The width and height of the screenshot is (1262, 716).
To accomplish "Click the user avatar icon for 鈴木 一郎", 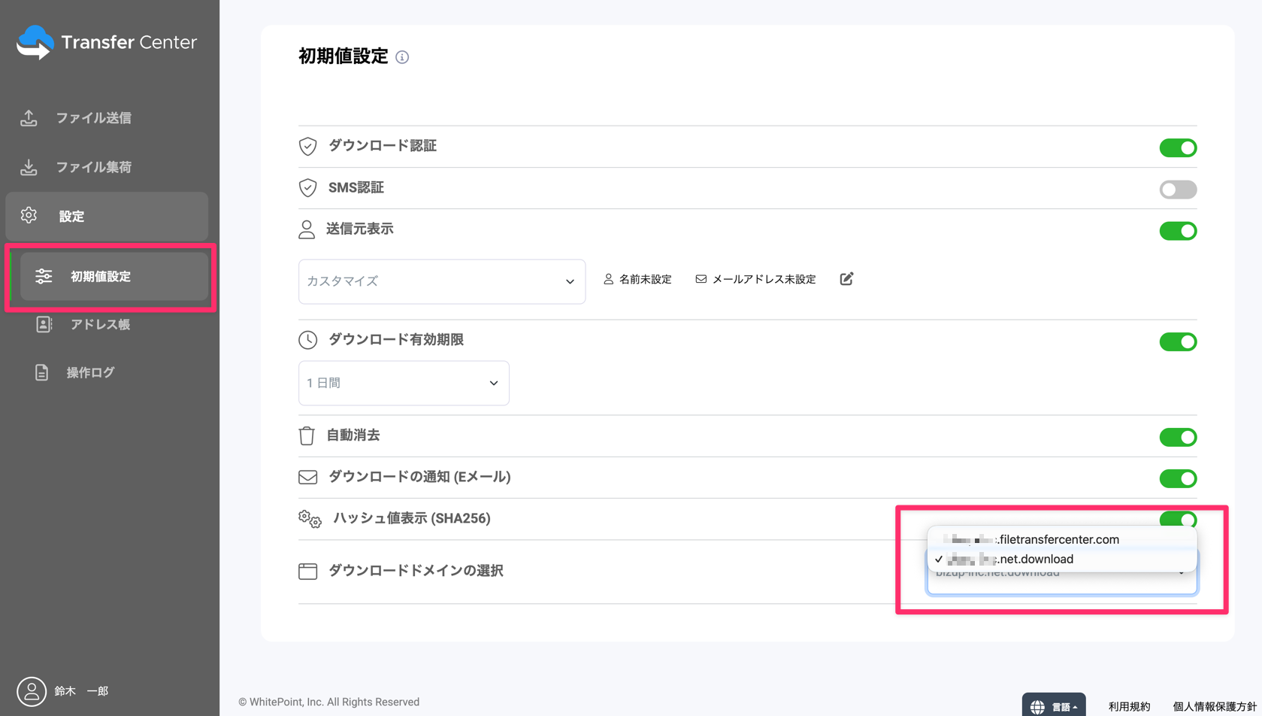I will coord(32,691).
